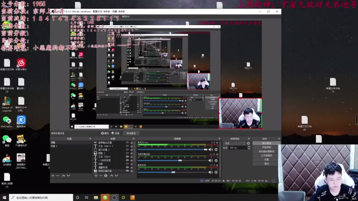Pop out the sources dock via its header icon

click(x=134, y=138)
